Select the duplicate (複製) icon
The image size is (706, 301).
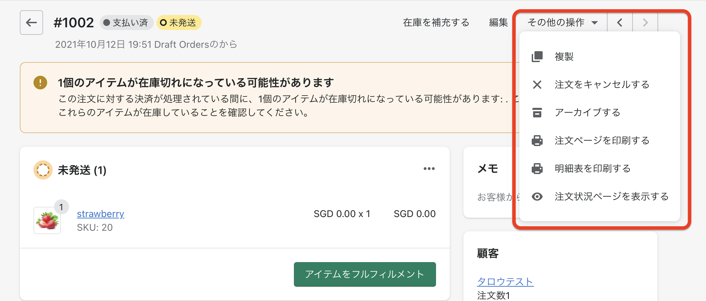[x=537, y=57]
